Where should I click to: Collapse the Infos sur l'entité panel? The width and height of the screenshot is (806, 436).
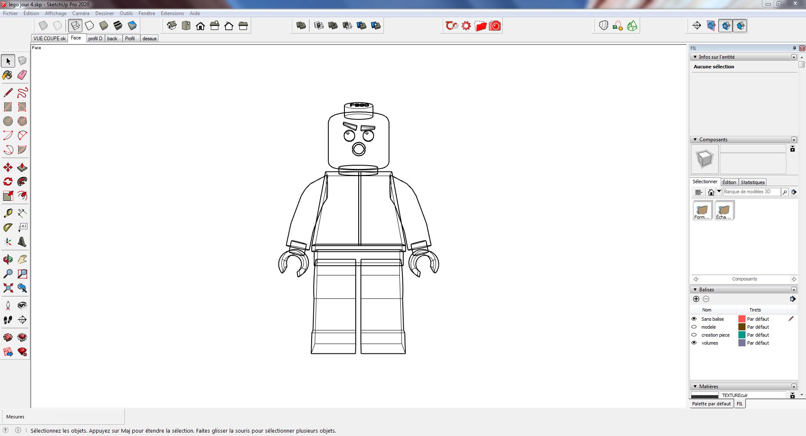tap(695, 57)
